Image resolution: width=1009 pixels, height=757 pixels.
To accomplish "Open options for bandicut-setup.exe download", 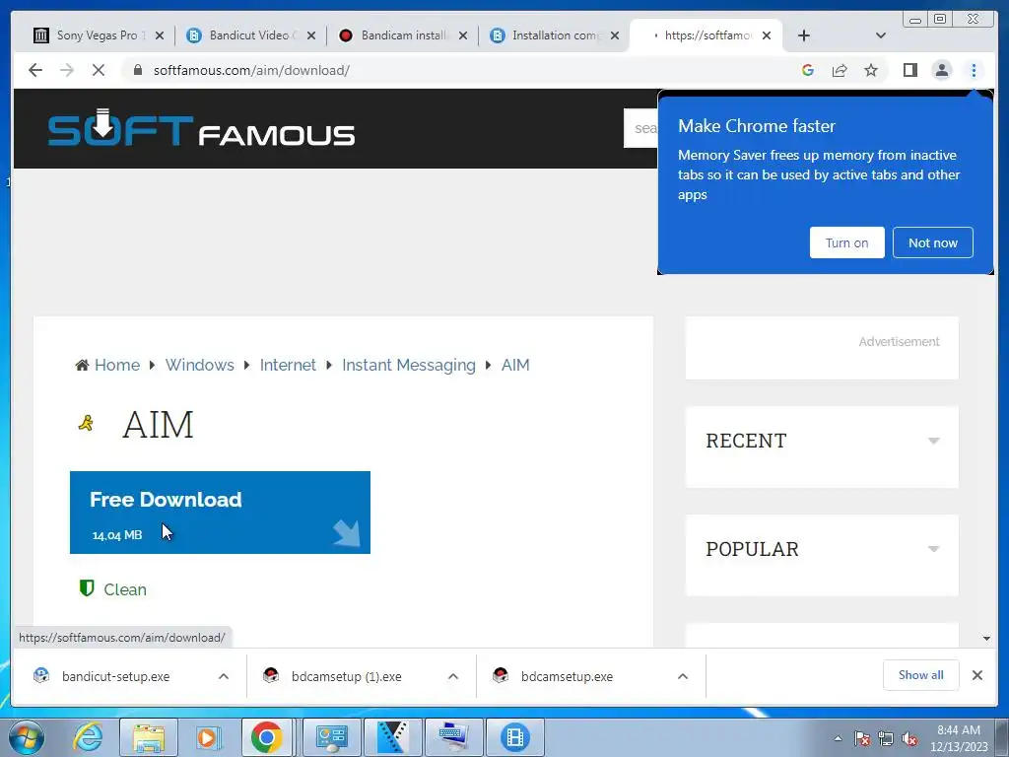I will (224, 676).
